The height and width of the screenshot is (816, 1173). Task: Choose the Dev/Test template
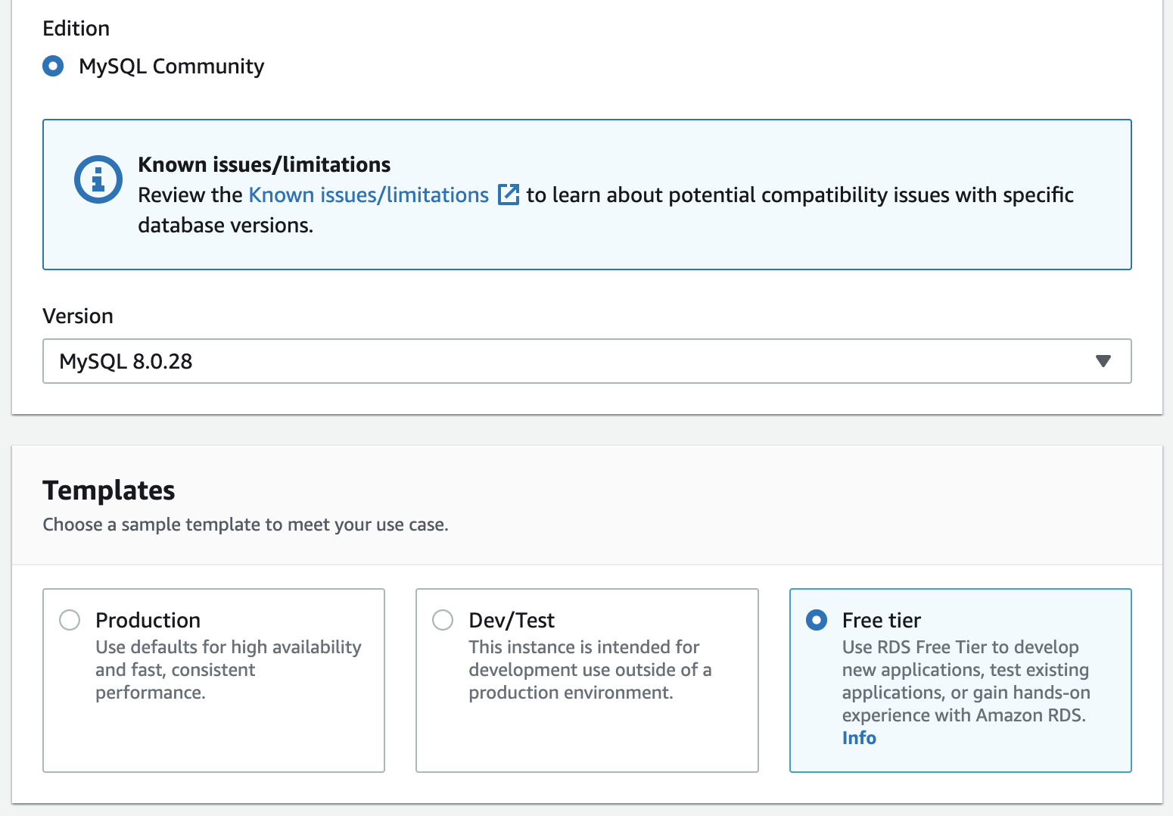point(442,619)
